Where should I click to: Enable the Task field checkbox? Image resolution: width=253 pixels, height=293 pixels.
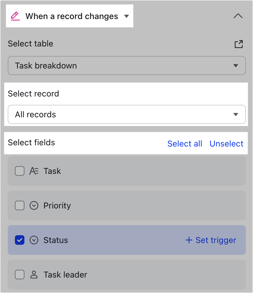20,171
